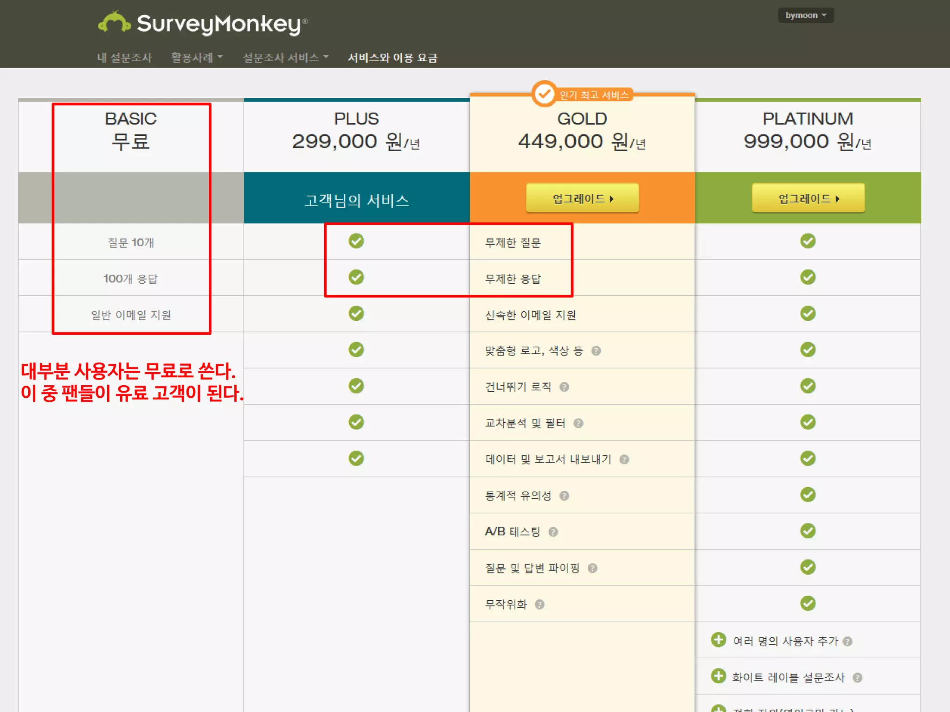Click the 교차분석 및 필터 label

pos(525,423)
